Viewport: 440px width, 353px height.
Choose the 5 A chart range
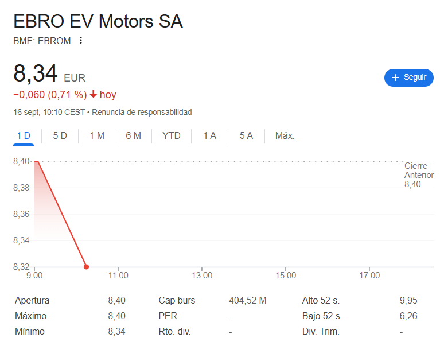tap(246, 136)
